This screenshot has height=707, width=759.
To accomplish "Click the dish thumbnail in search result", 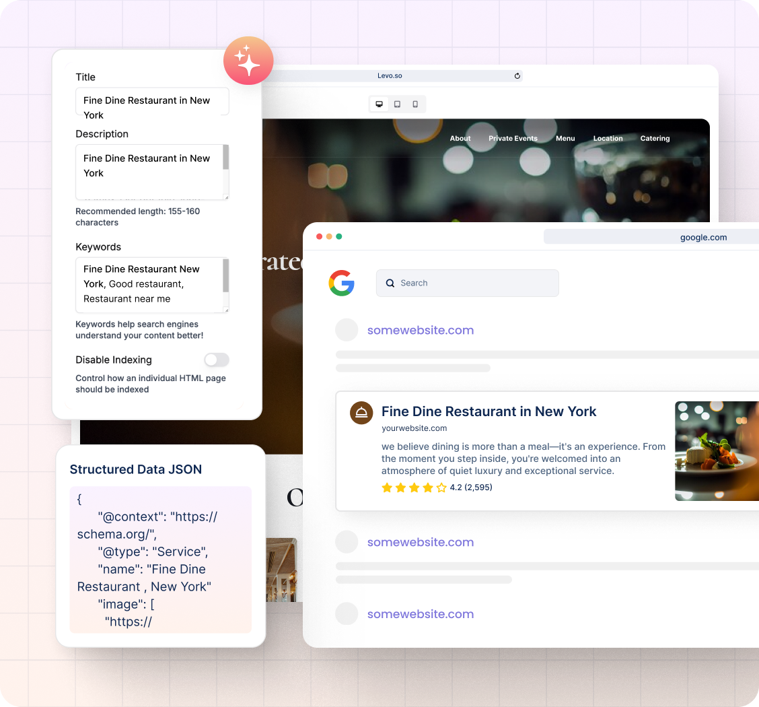I will pyautogui.click(x=717, y=451).
